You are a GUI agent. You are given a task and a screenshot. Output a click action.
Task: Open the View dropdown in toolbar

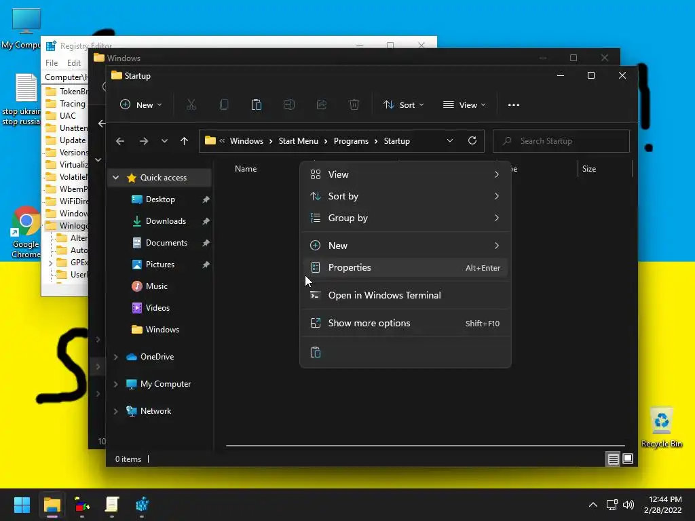[464, 105]
